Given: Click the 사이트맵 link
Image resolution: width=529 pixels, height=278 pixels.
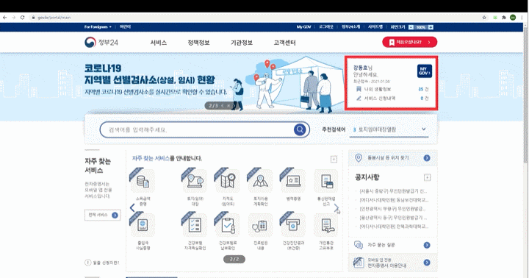Looking at the screenshot, I should tap(375, 27).
